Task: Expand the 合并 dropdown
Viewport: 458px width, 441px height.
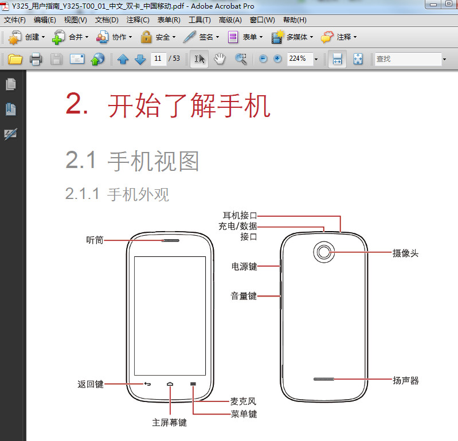Action: [87, 37]
